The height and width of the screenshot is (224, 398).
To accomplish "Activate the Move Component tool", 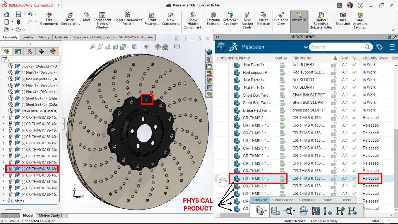I will pyautogui.click(x=171, y=19).
